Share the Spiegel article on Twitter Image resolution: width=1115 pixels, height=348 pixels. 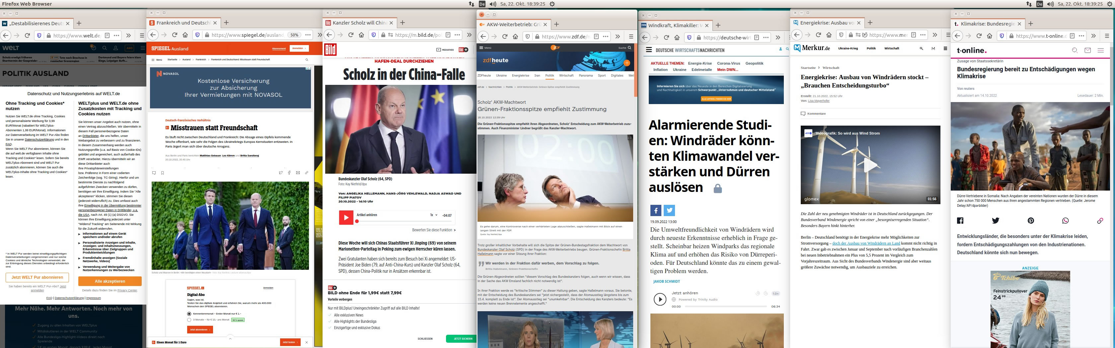coord(281,172)
